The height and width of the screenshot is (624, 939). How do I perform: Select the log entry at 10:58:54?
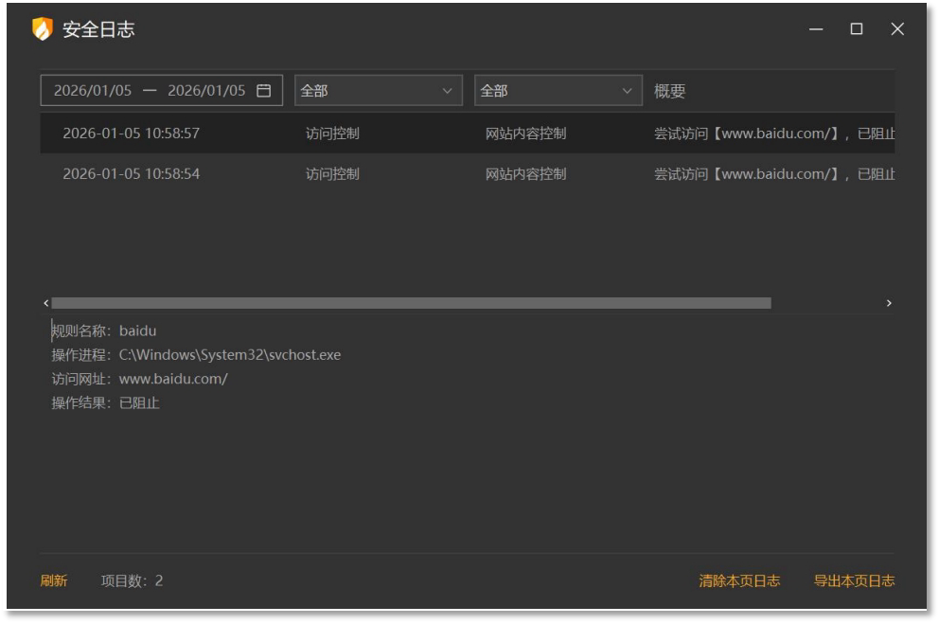pyautogui.click(x=467, y=173)
